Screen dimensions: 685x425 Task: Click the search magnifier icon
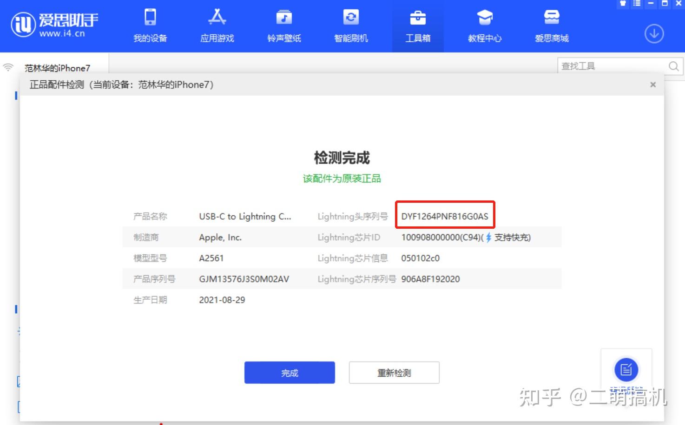673,66
